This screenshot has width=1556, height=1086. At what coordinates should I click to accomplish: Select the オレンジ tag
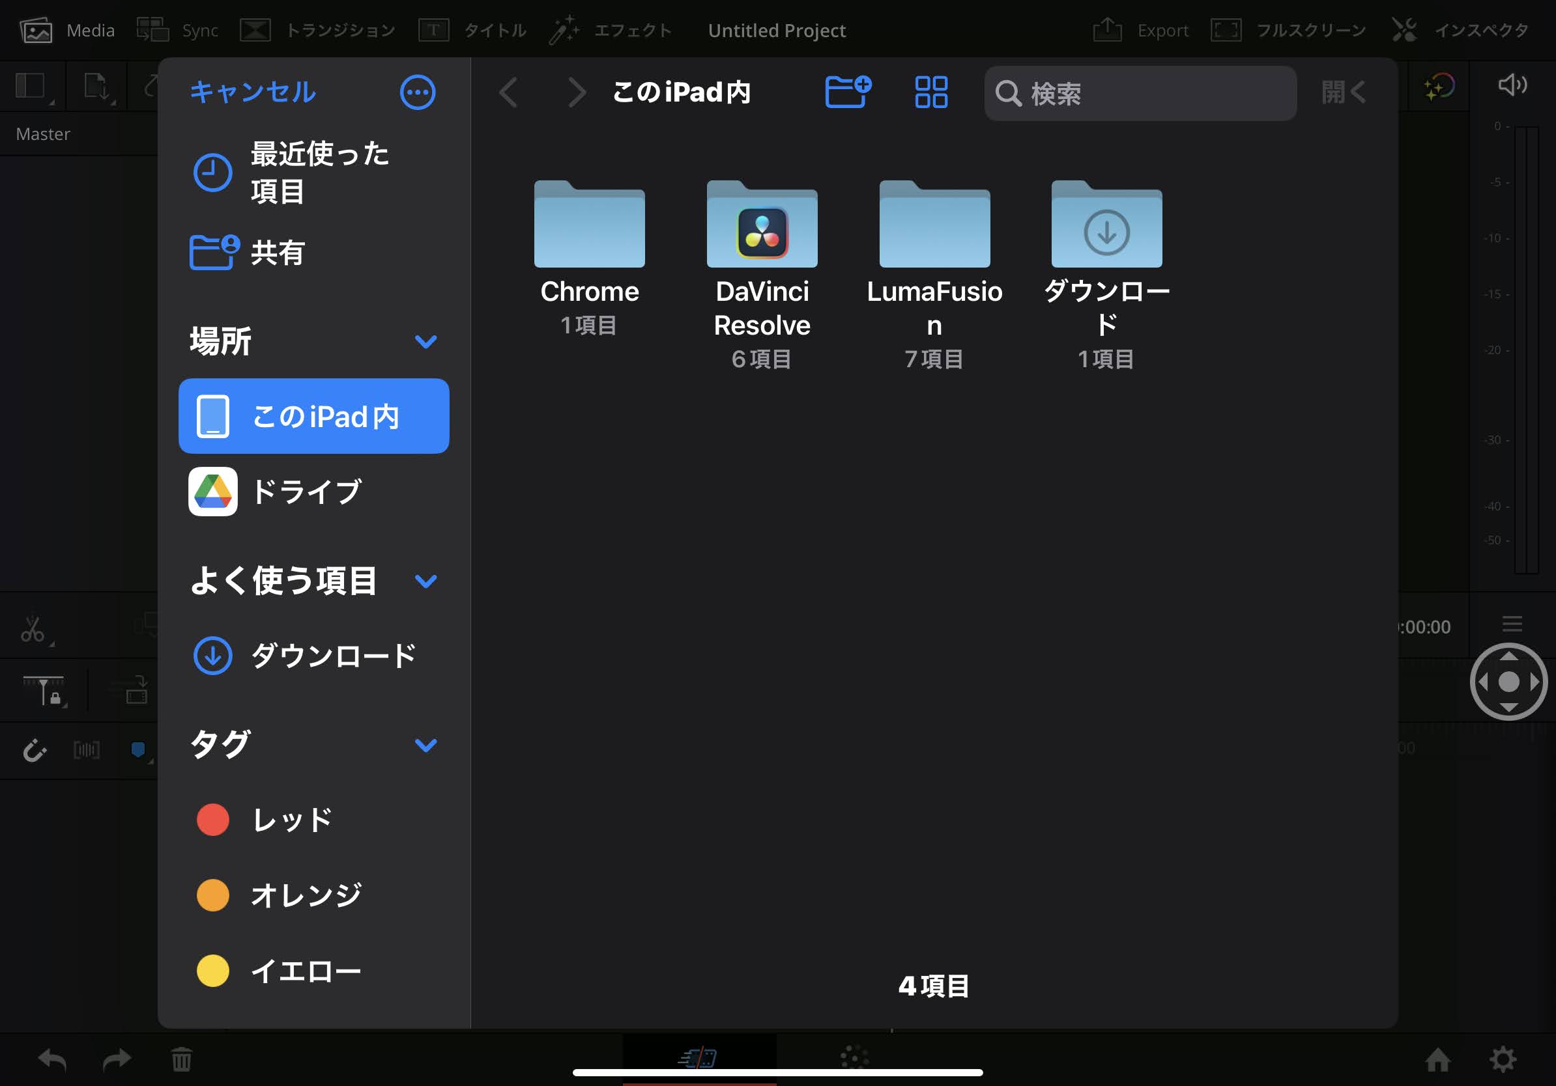(305, 895)
